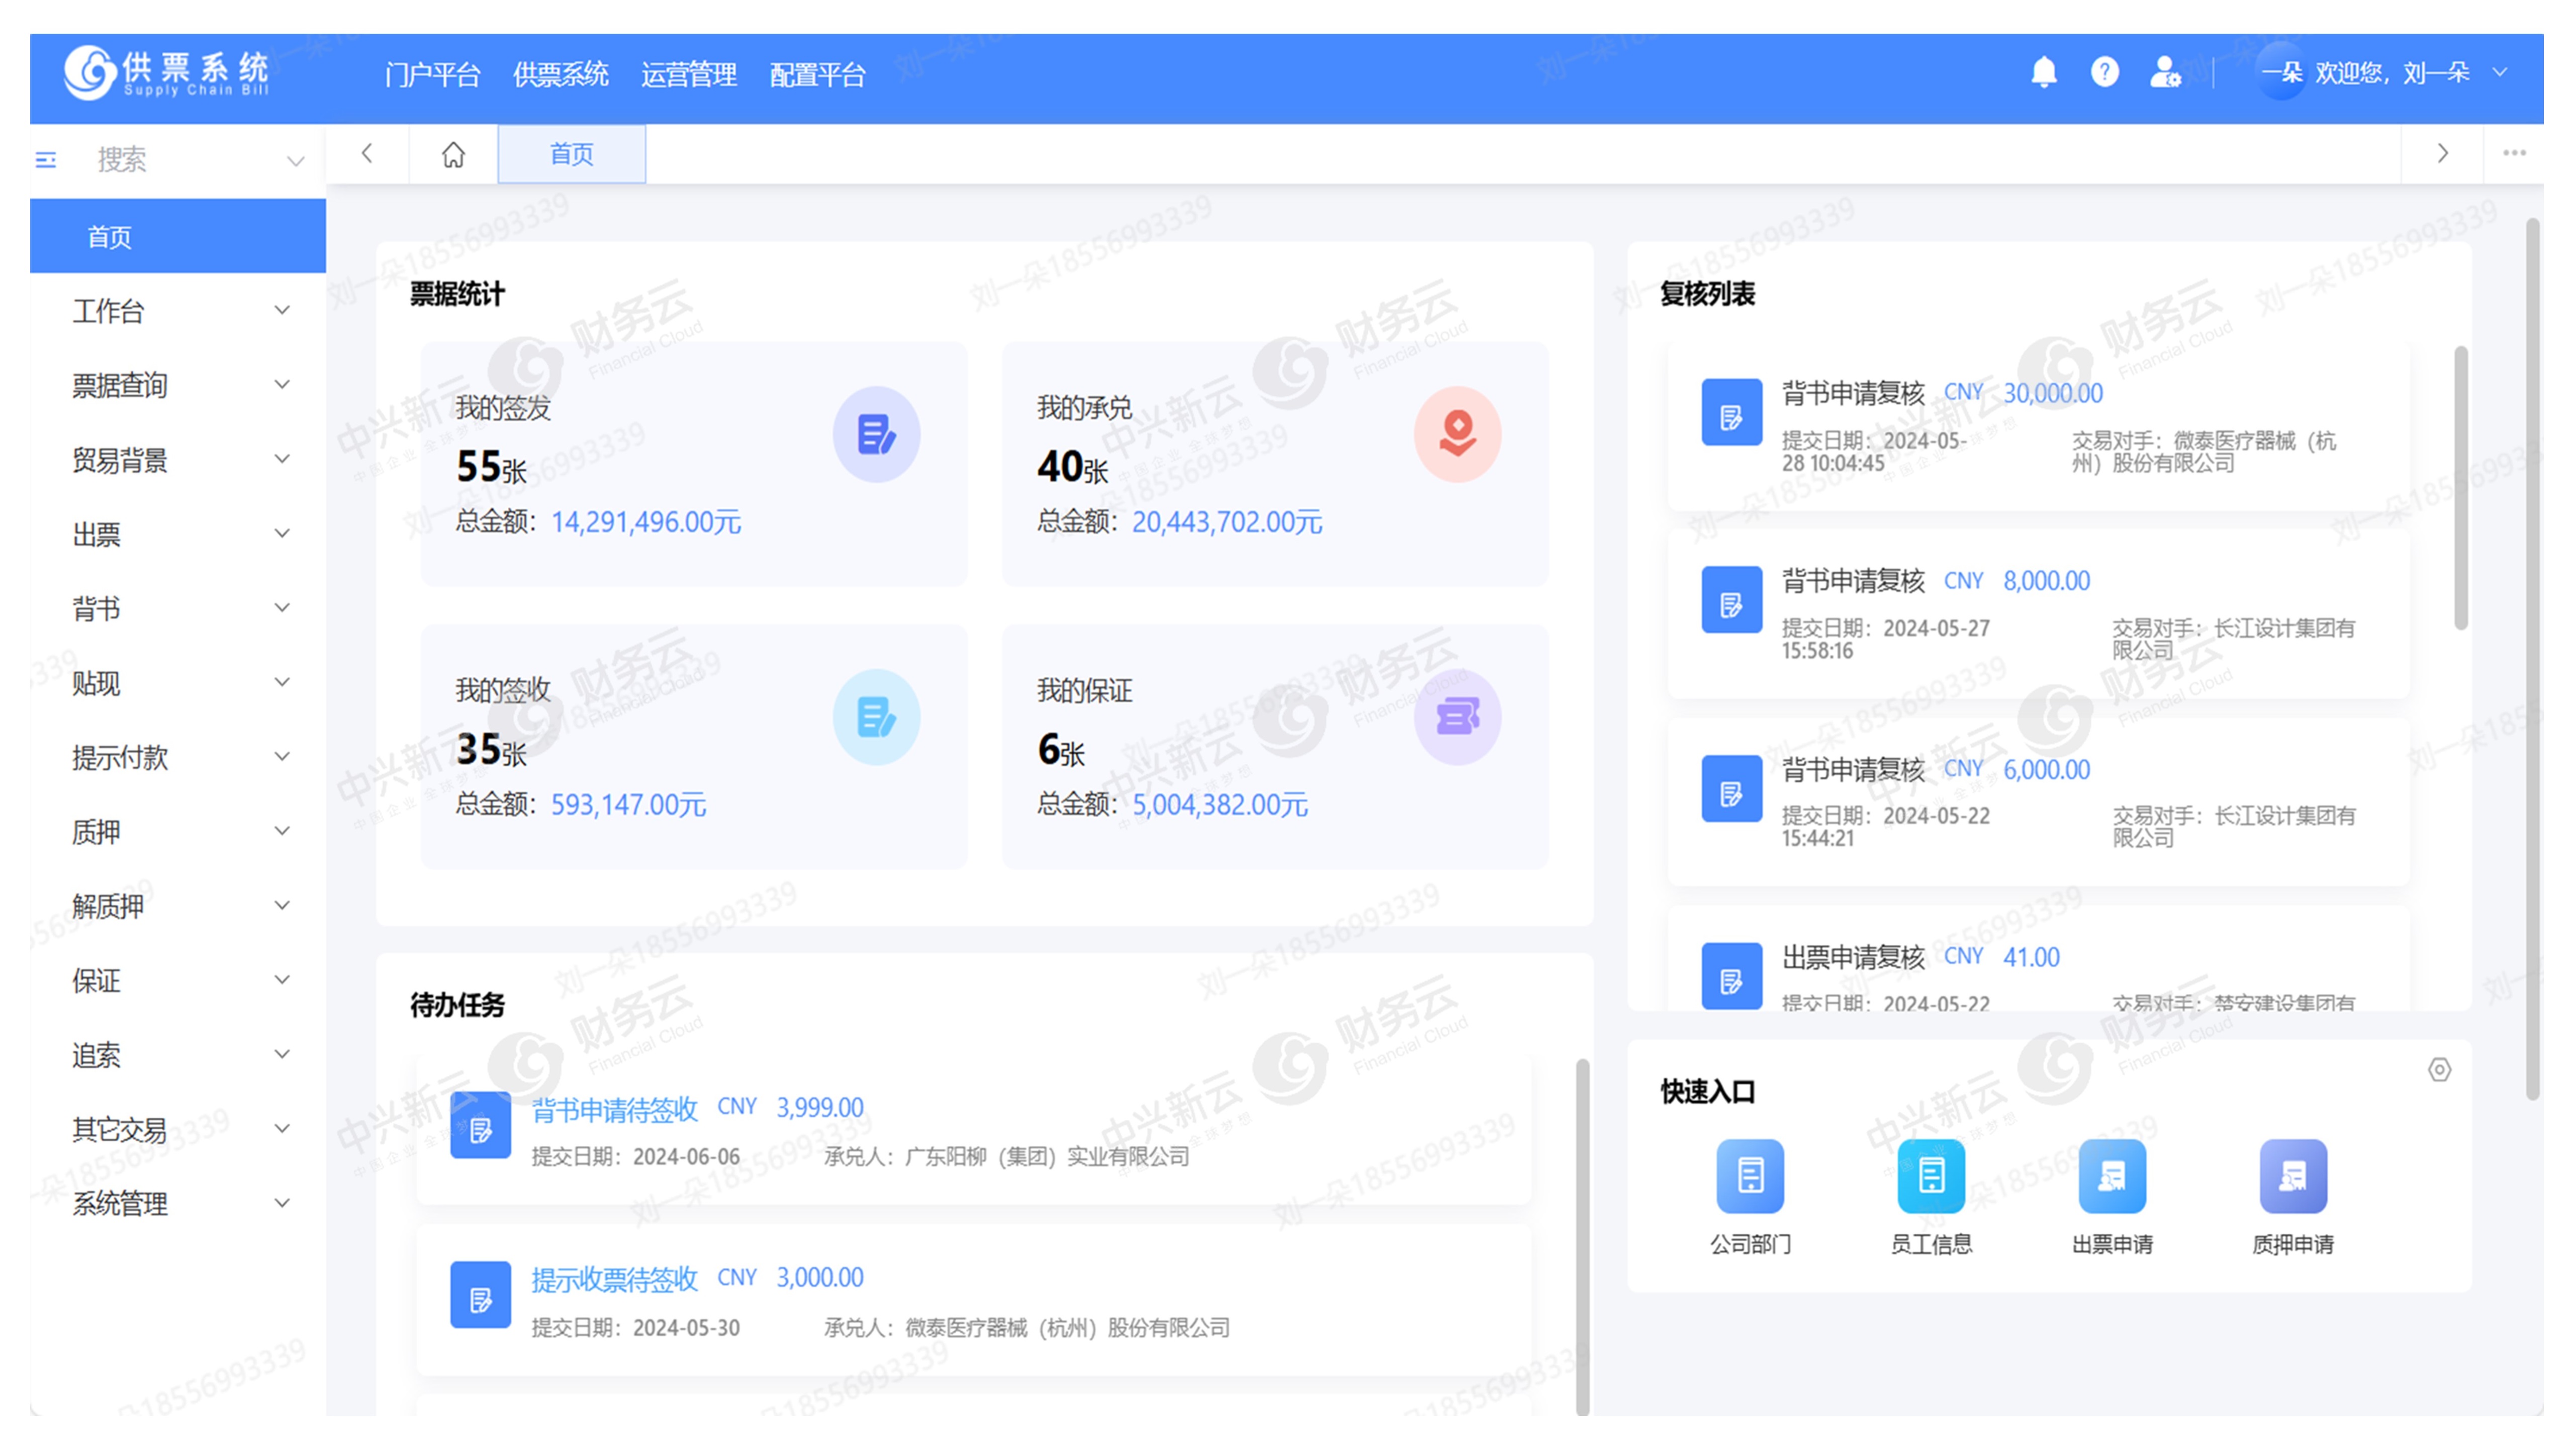Click the icon of 出票申请复核 41.00 item

click(x=1732, y=977)
